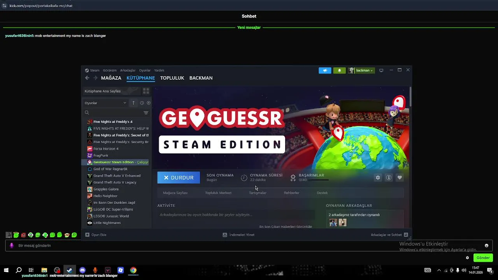This screenshot has width=498, height=280.
Task: Open the Arkadaşlar menu
Action: tap(128, 70)
